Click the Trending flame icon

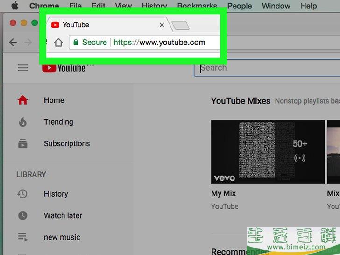(x=23, y=122)
